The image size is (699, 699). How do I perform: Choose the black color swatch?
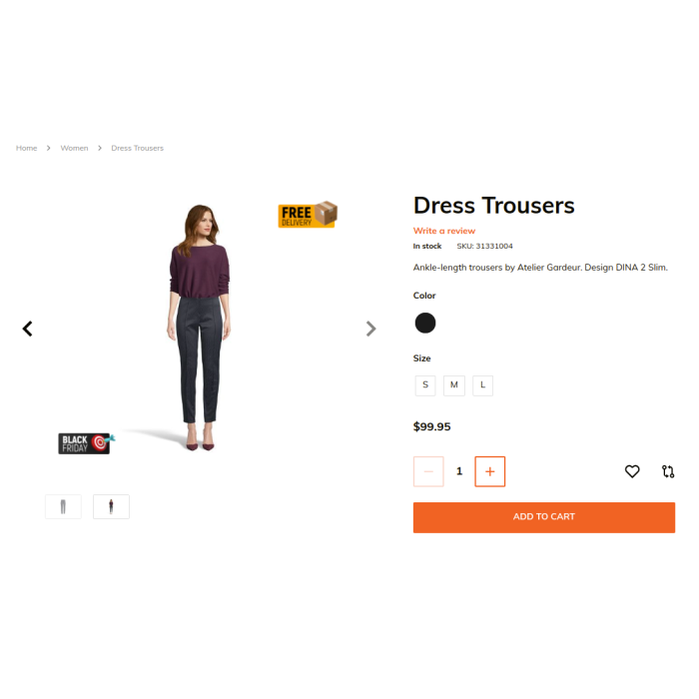click(424, 323)
